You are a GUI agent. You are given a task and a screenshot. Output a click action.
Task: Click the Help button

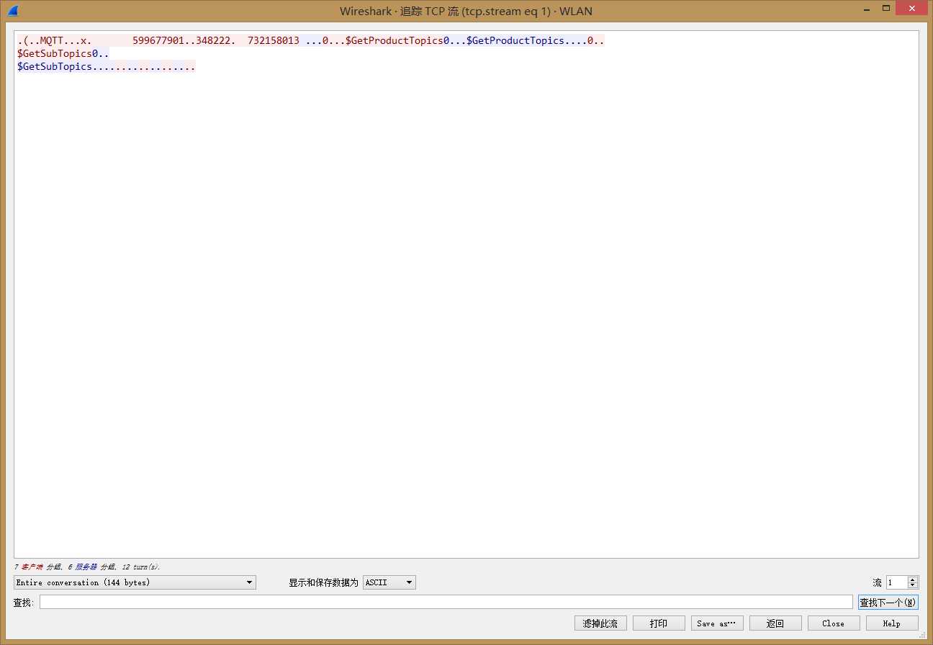tap(892, 623)
